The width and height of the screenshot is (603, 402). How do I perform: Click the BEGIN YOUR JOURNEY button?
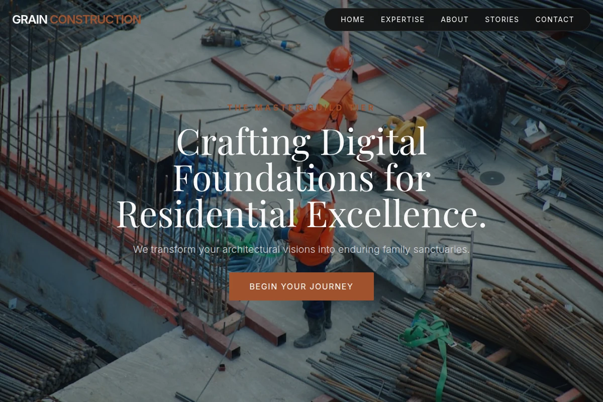click(301, 286)
